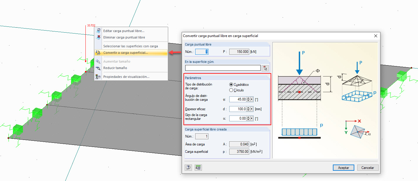Open the arrow menu beside rotation α field

click(x=251, y=118)
